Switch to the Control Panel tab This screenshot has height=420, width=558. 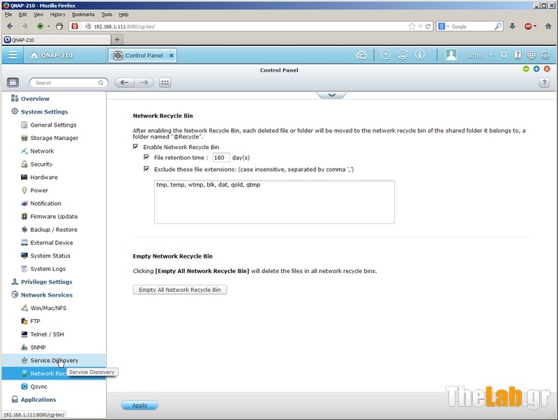coord(144,55)
